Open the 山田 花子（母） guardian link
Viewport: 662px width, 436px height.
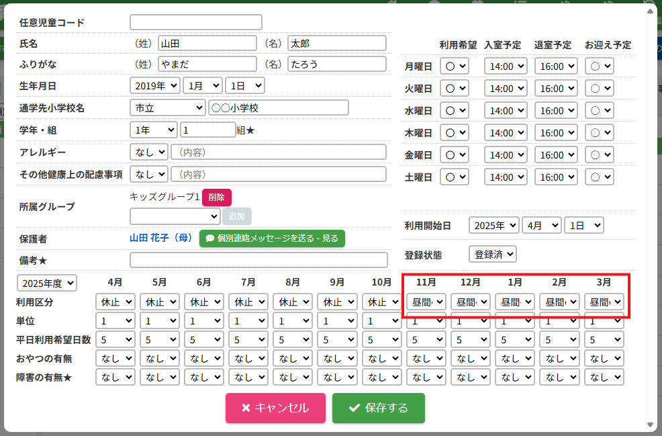click(x=161, y=238)
